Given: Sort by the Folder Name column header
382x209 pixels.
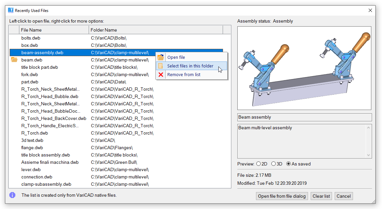Looking at the screenshot, I should (x=155, y=30).
